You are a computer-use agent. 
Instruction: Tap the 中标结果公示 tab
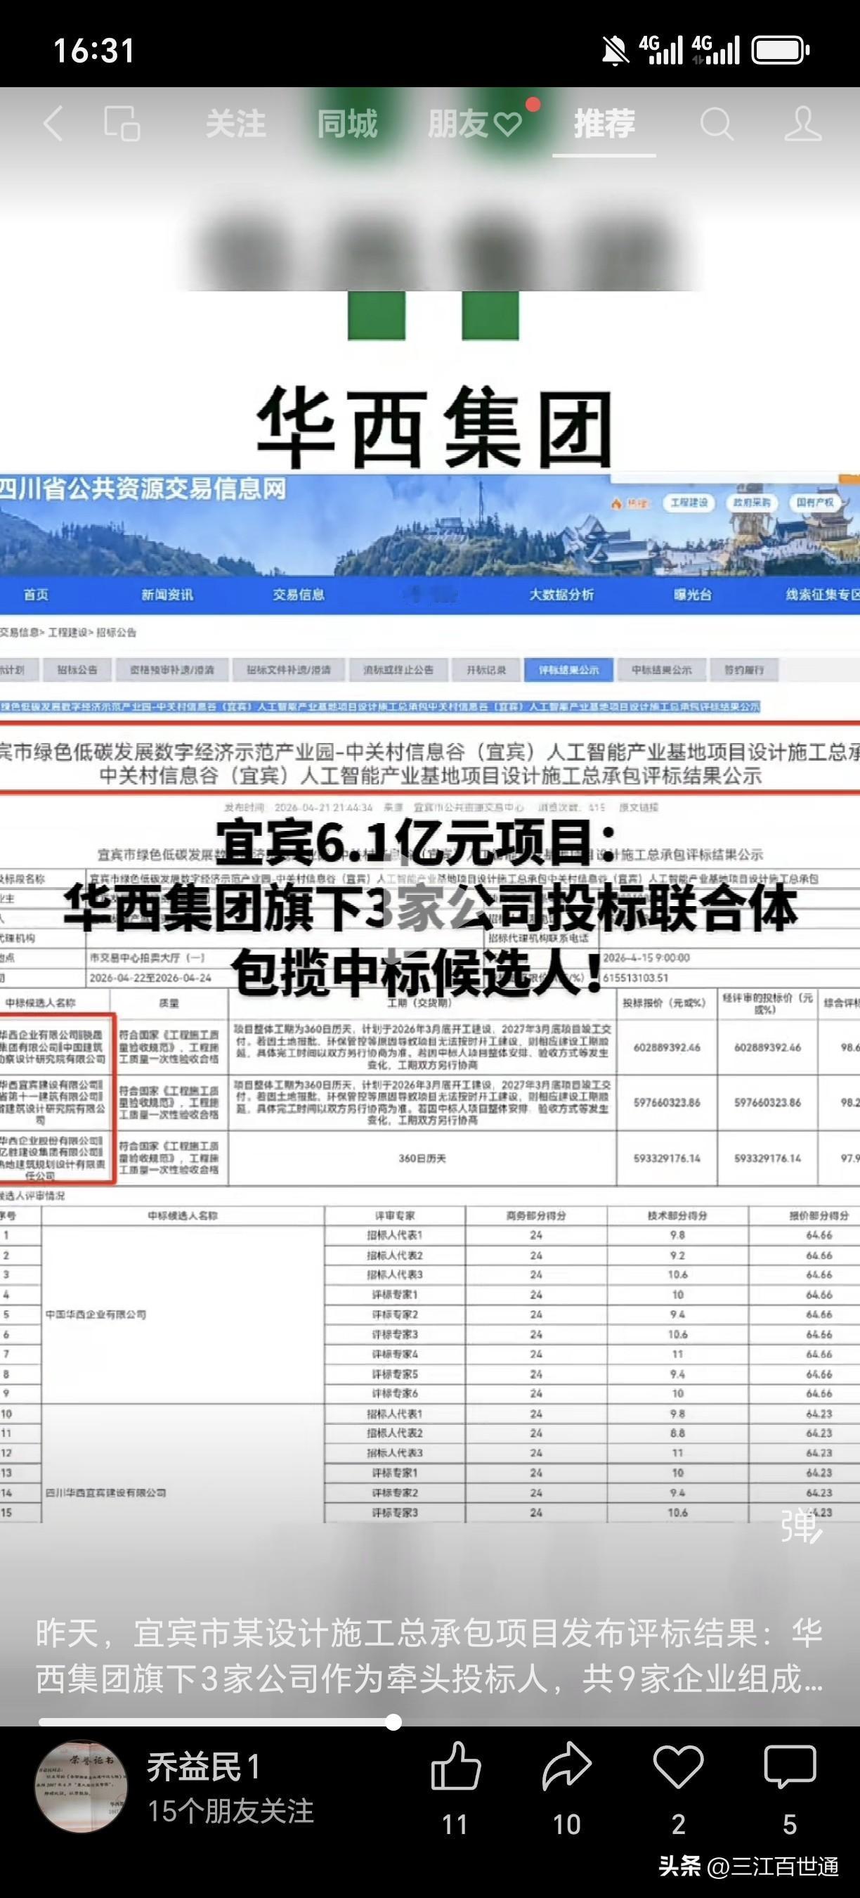(x=662, y=670)
